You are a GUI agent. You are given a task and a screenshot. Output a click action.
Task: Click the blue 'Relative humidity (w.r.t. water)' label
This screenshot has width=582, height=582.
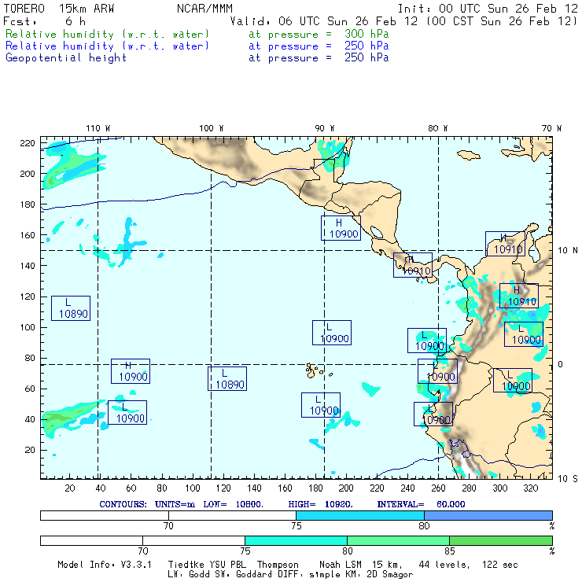107,46
